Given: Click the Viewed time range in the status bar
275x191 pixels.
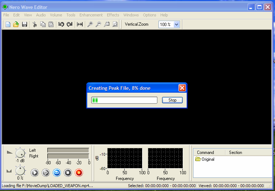Looking at the screenshot, I should coord(231,186).
